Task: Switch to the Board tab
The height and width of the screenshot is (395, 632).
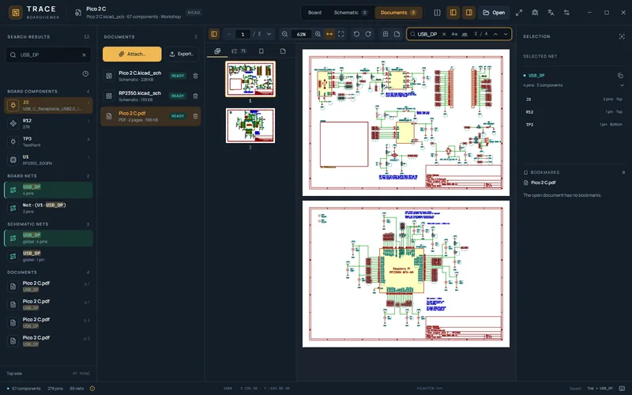Action: pyautogui.click(x=314, y=13)
